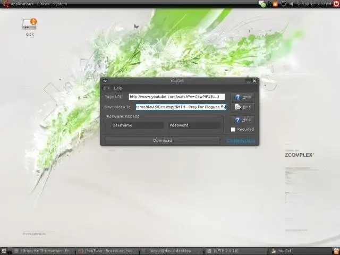Screen dimensions: 340x255
Task: Click the Help button beside Page URL
Action: tap(242, 97)
